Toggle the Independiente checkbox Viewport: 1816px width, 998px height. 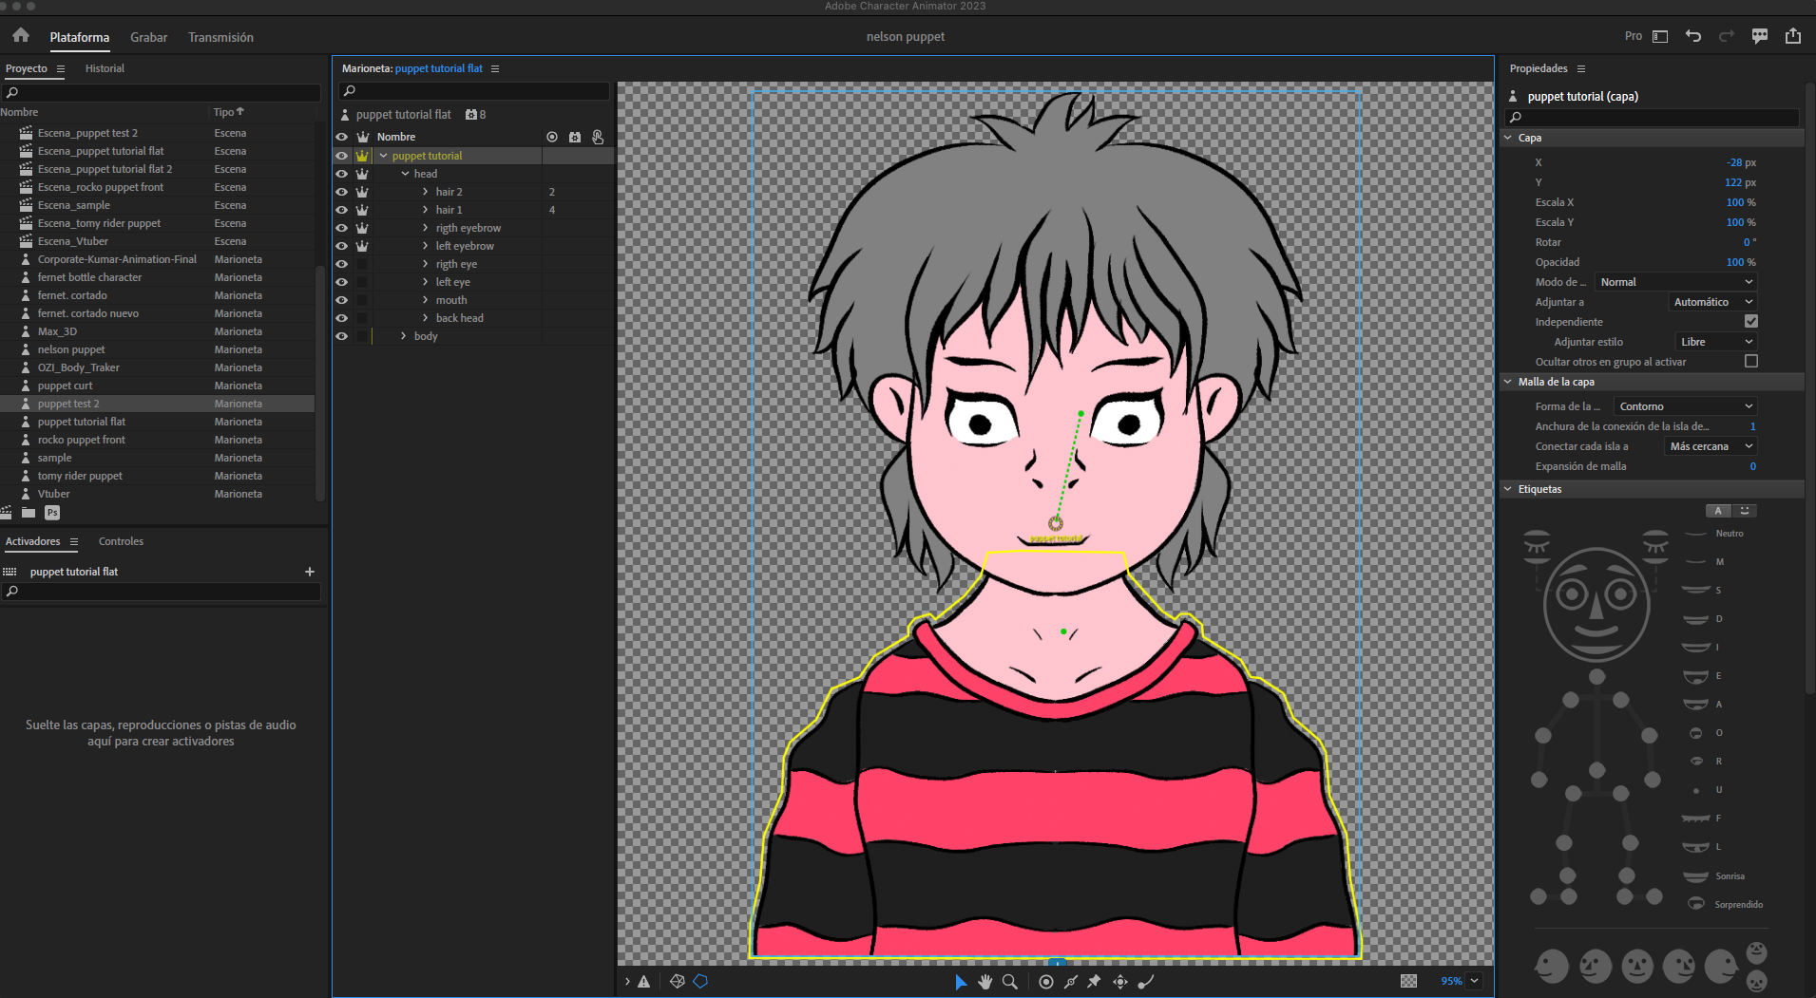pos(1751,322)
